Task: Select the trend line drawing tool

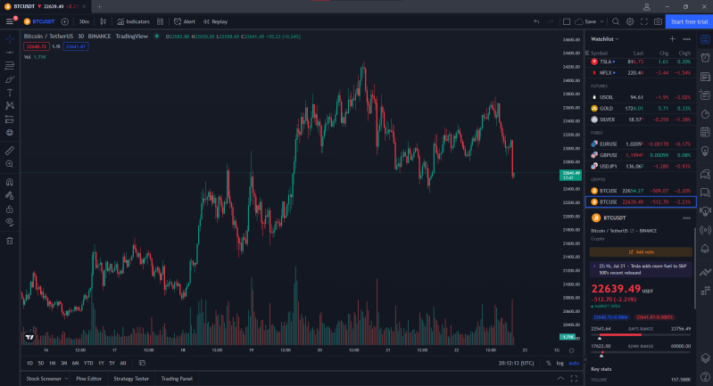Action: point(10,53)
